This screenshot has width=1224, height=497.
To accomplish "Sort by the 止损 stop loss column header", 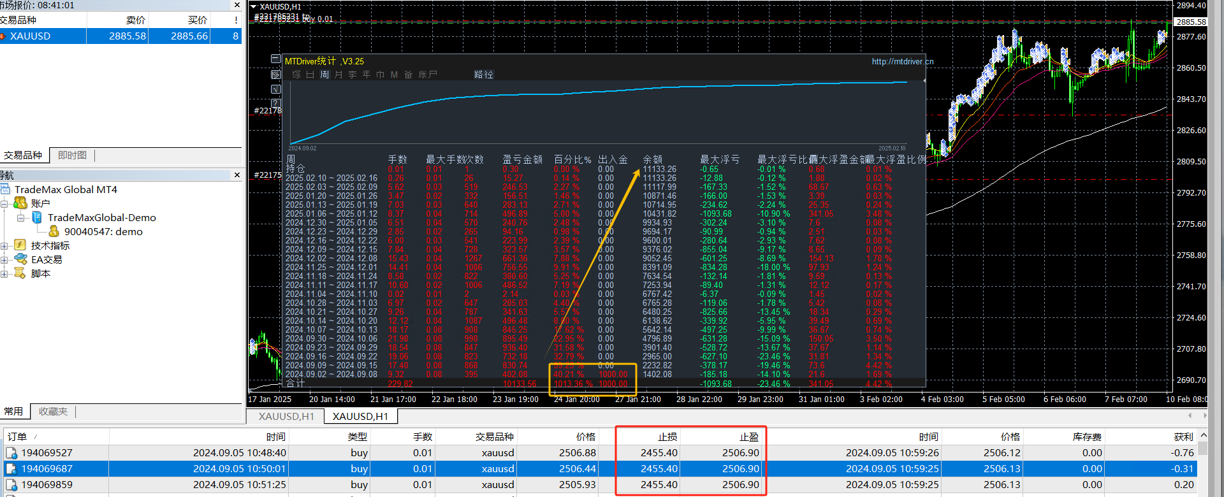I will pos(667,436).
